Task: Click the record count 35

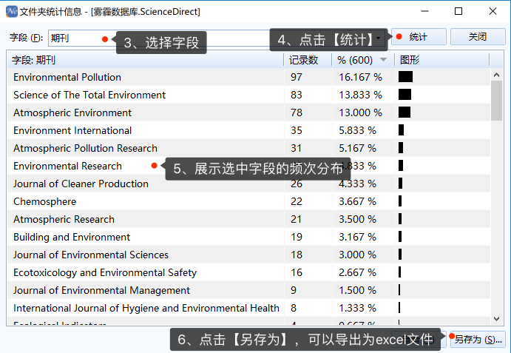Action: (x=297, y=130)
